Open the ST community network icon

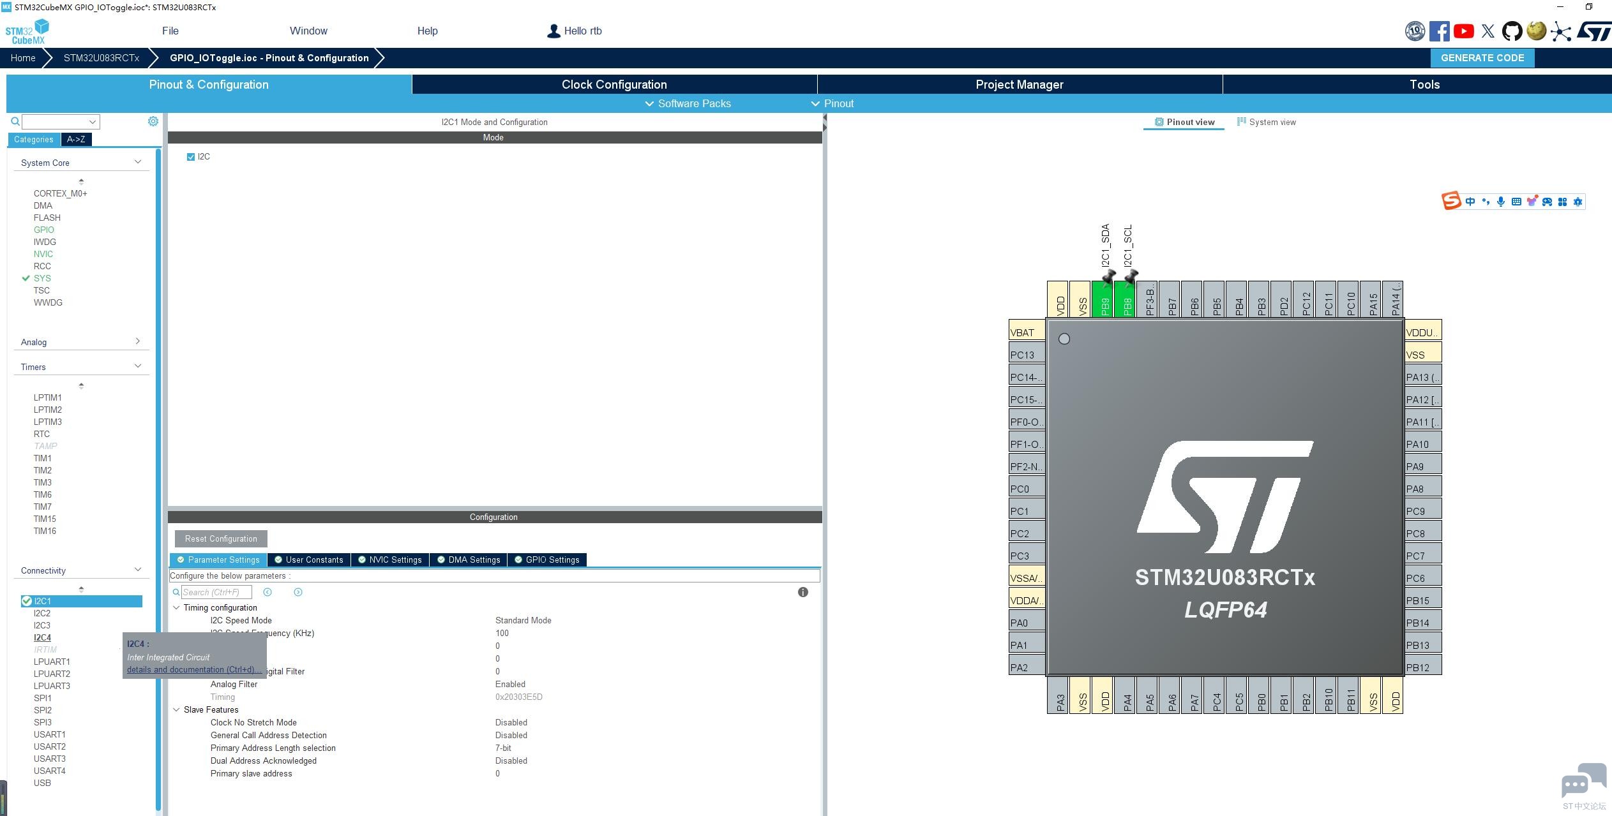tap(1561, 31)
